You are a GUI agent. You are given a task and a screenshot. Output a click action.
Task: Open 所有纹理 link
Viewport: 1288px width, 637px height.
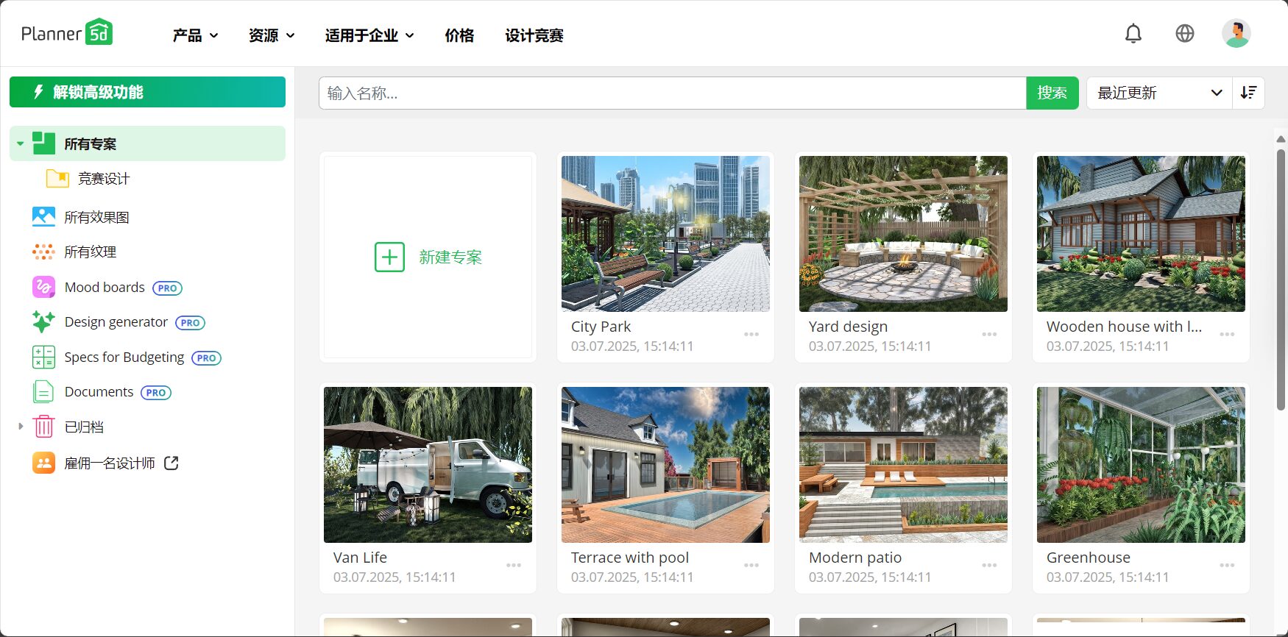(90, 252)
